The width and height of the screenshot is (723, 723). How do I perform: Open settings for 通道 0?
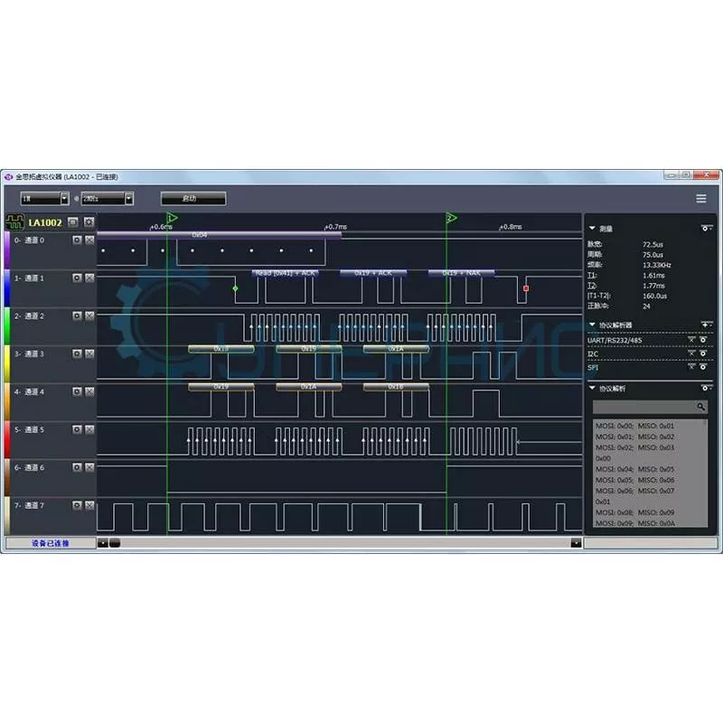(x=77, y=240)
